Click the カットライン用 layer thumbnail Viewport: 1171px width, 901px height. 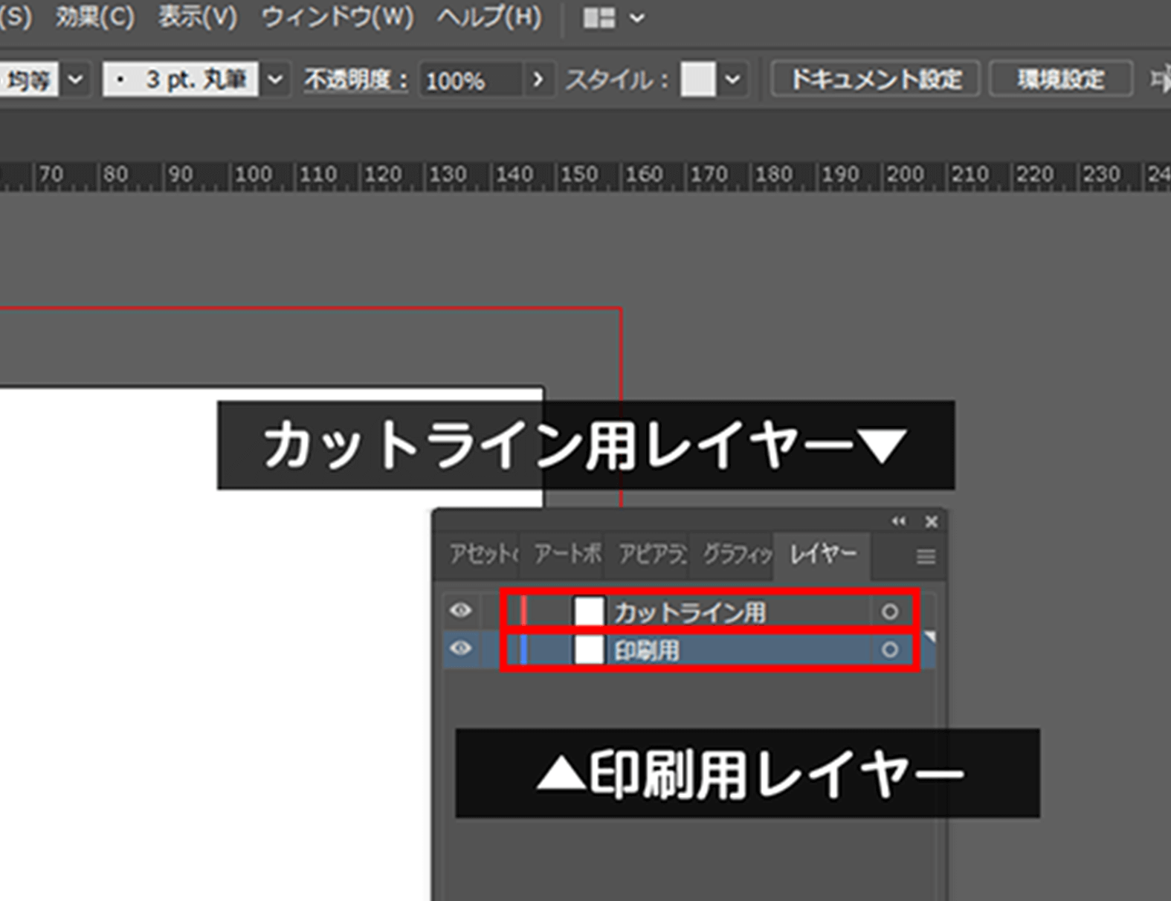click(x=588, y=612)
